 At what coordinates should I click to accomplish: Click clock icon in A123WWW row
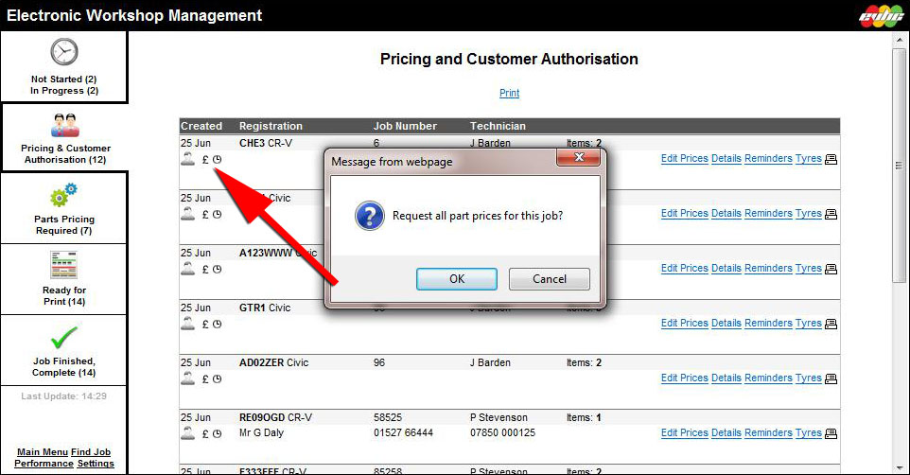coord(217,270)
